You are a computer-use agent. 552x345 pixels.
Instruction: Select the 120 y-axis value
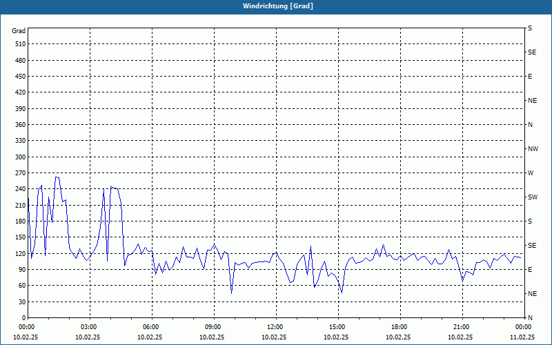[21, 253]
